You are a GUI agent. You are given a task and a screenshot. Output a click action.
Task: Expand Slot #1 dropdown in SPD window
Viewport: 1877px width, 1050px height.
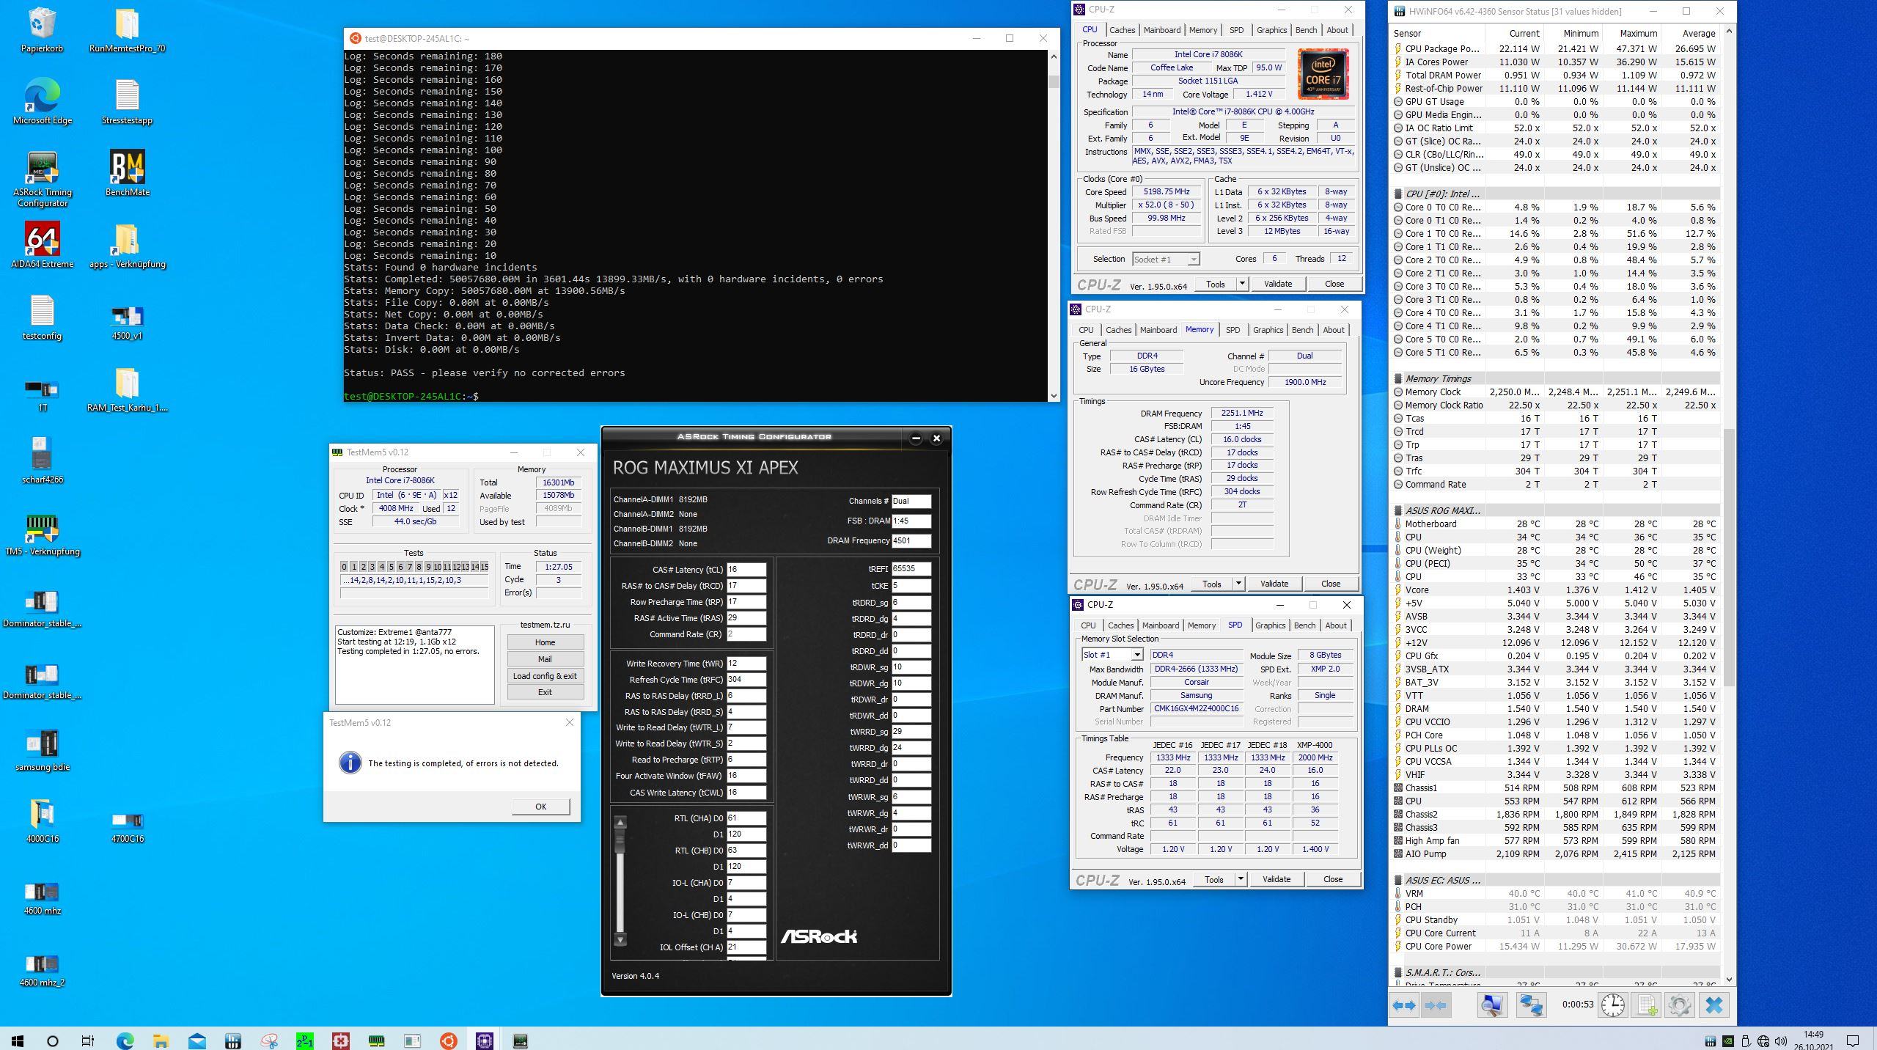tap(1136, 655)
